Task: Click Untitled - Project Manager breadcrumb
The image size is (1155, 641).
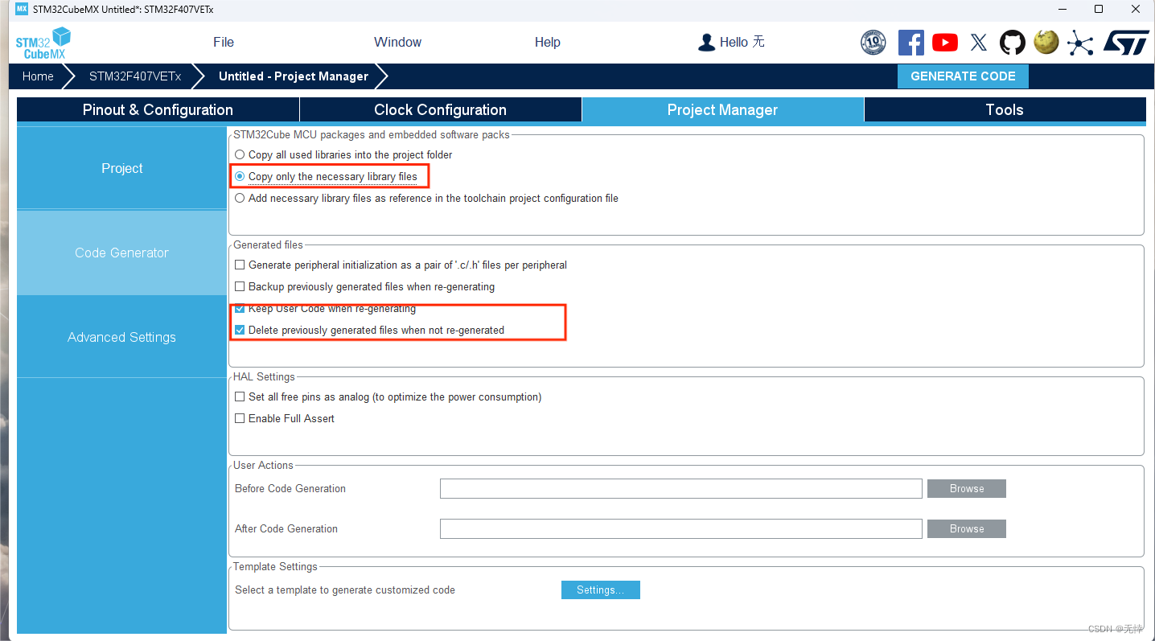Action: [x=294, y=76]
